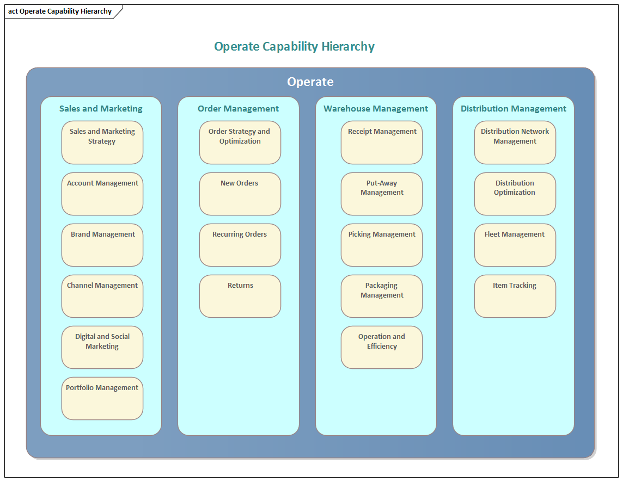623x482 pixels.
Task: Select the Digital and Social Marketing box
Action: (x=102, y=347)
